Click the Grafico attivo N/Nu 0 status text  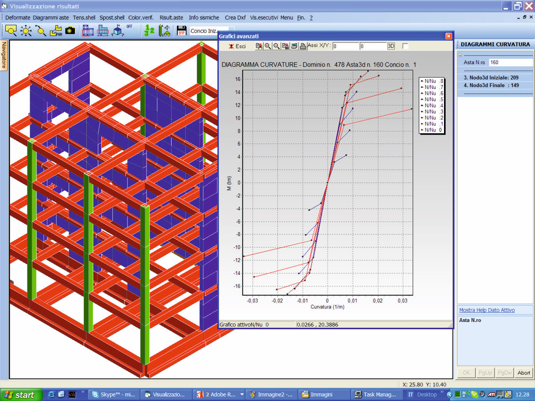tap(244, 325)
